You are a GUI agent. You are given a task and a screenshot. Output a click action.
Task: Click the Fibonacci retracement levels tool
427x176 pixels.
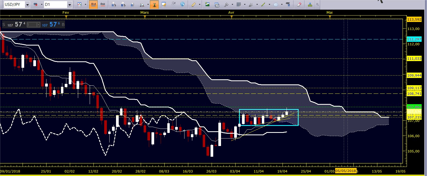[238, 5]
